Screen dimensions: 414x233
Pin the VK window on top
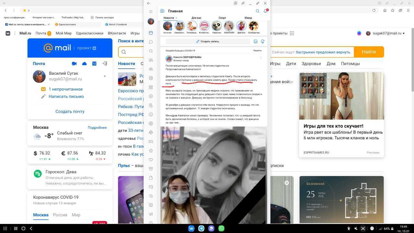click(243, 3)
